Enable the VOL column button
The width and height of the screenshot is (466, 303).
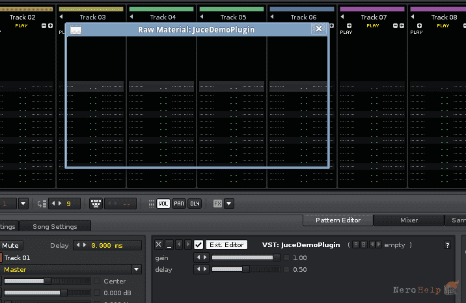163,204
